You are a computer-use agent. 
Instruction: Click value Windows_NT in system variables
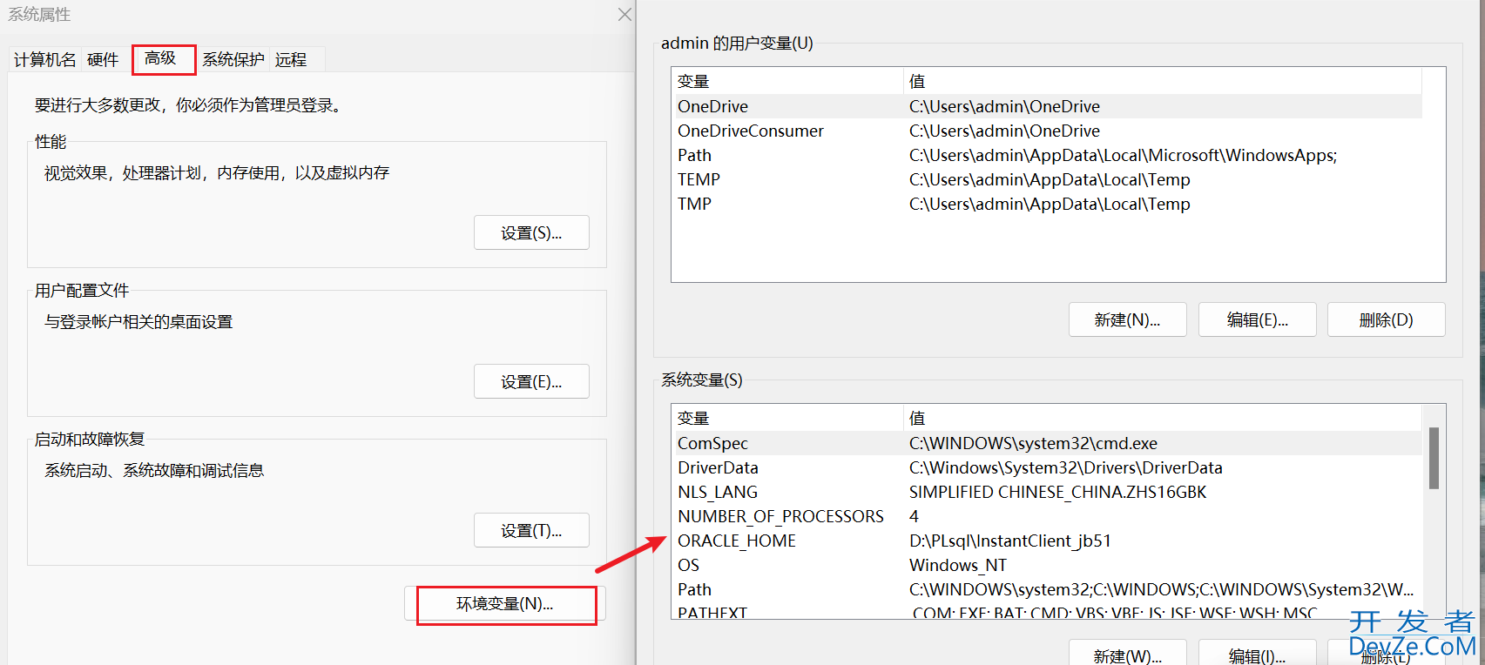click(x=958, y=565)
